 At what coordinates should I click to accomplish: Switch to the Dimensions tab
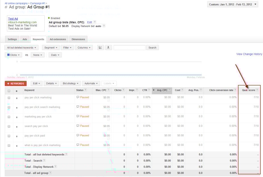pyautogui.click(x=78, y=39)
